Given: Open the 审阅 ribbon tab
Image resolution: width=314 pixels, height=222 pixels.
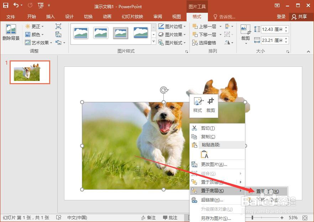Looking at the screenshot, I should click(x=158, y=17).
